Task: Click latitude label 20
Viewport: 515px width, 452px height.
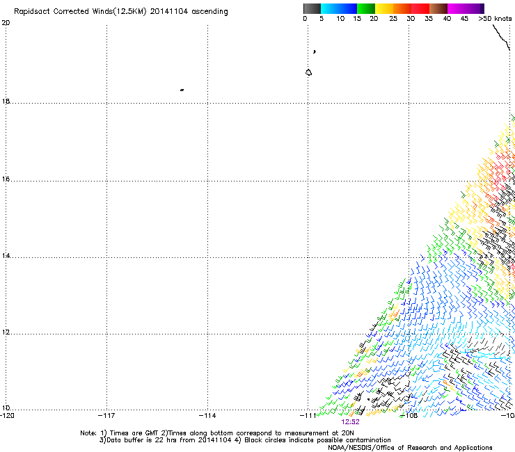Action: click(x=6, y=23)
